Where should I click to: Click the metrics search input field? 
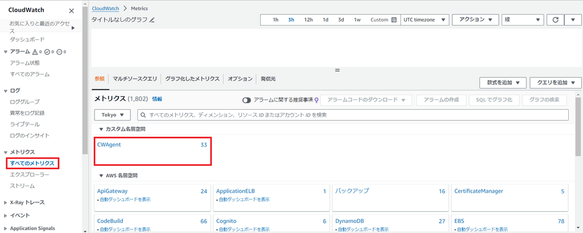coord(353,115)
